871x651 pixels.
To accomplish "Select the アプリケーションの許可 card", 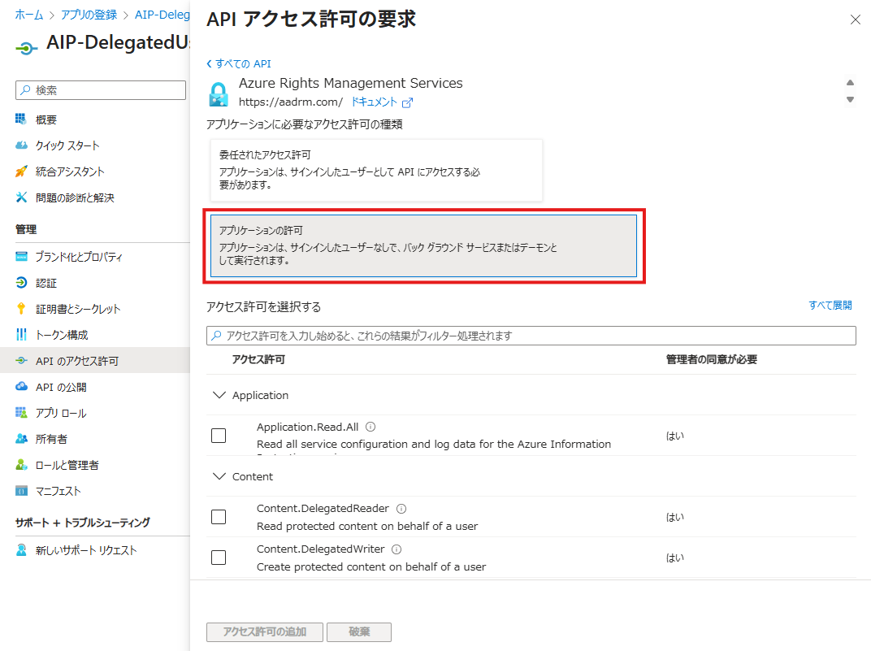I will point(423,245).
